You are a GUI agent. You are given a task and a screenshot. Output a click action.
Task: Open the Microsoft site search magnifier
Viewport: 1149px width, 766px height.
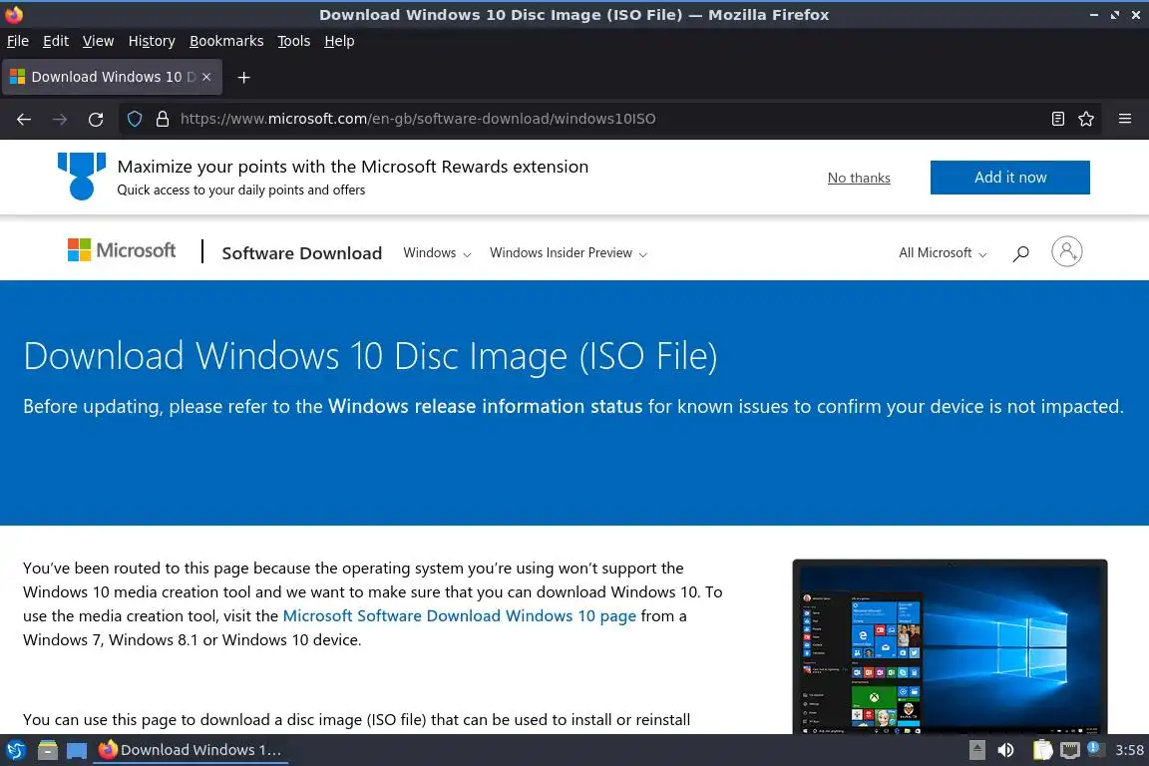click(1020, 253)
